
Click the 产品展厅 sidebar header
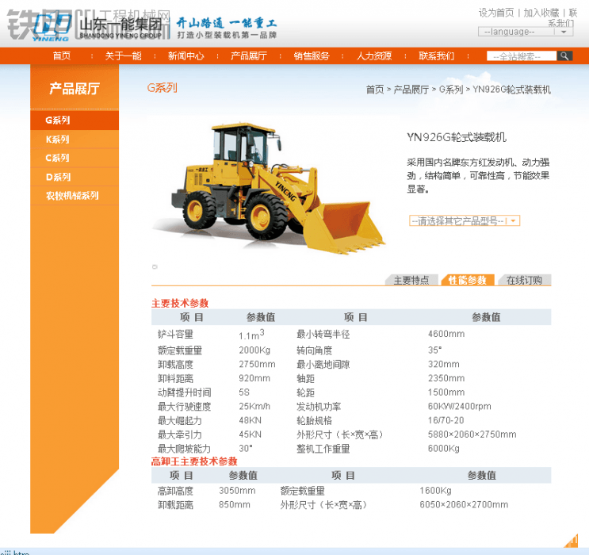click(75, 89)
